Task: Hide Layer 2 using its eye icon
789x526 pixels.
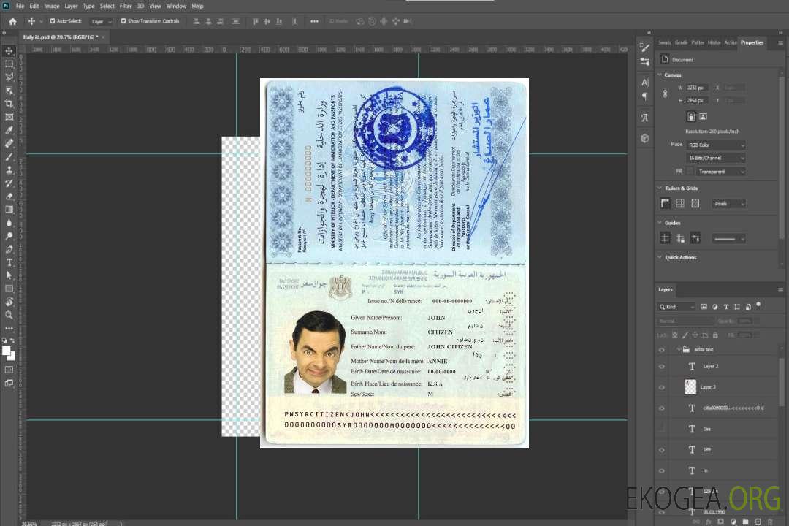Action: click(x=662, y=367)
